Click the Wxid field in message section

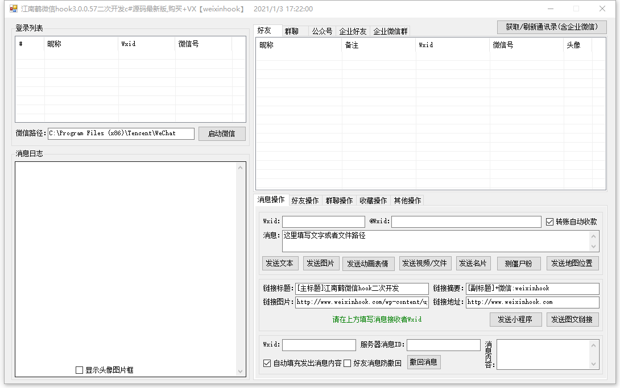tap(324, 222)
